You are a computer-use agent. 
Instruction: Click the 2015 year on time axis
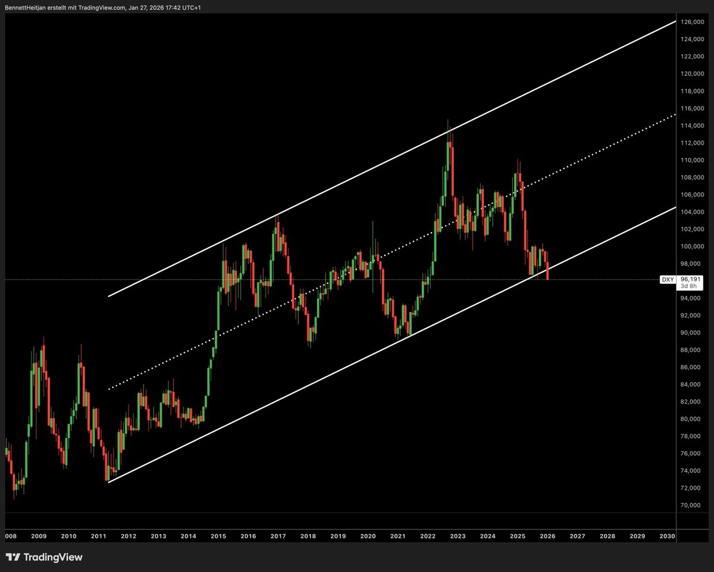click(x=218, y=536)
